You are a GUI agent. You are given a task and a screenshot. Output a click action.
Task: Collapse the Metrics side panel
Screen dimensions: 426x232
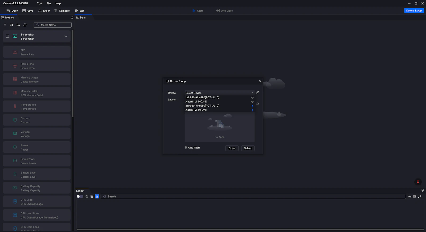point(72,17)
